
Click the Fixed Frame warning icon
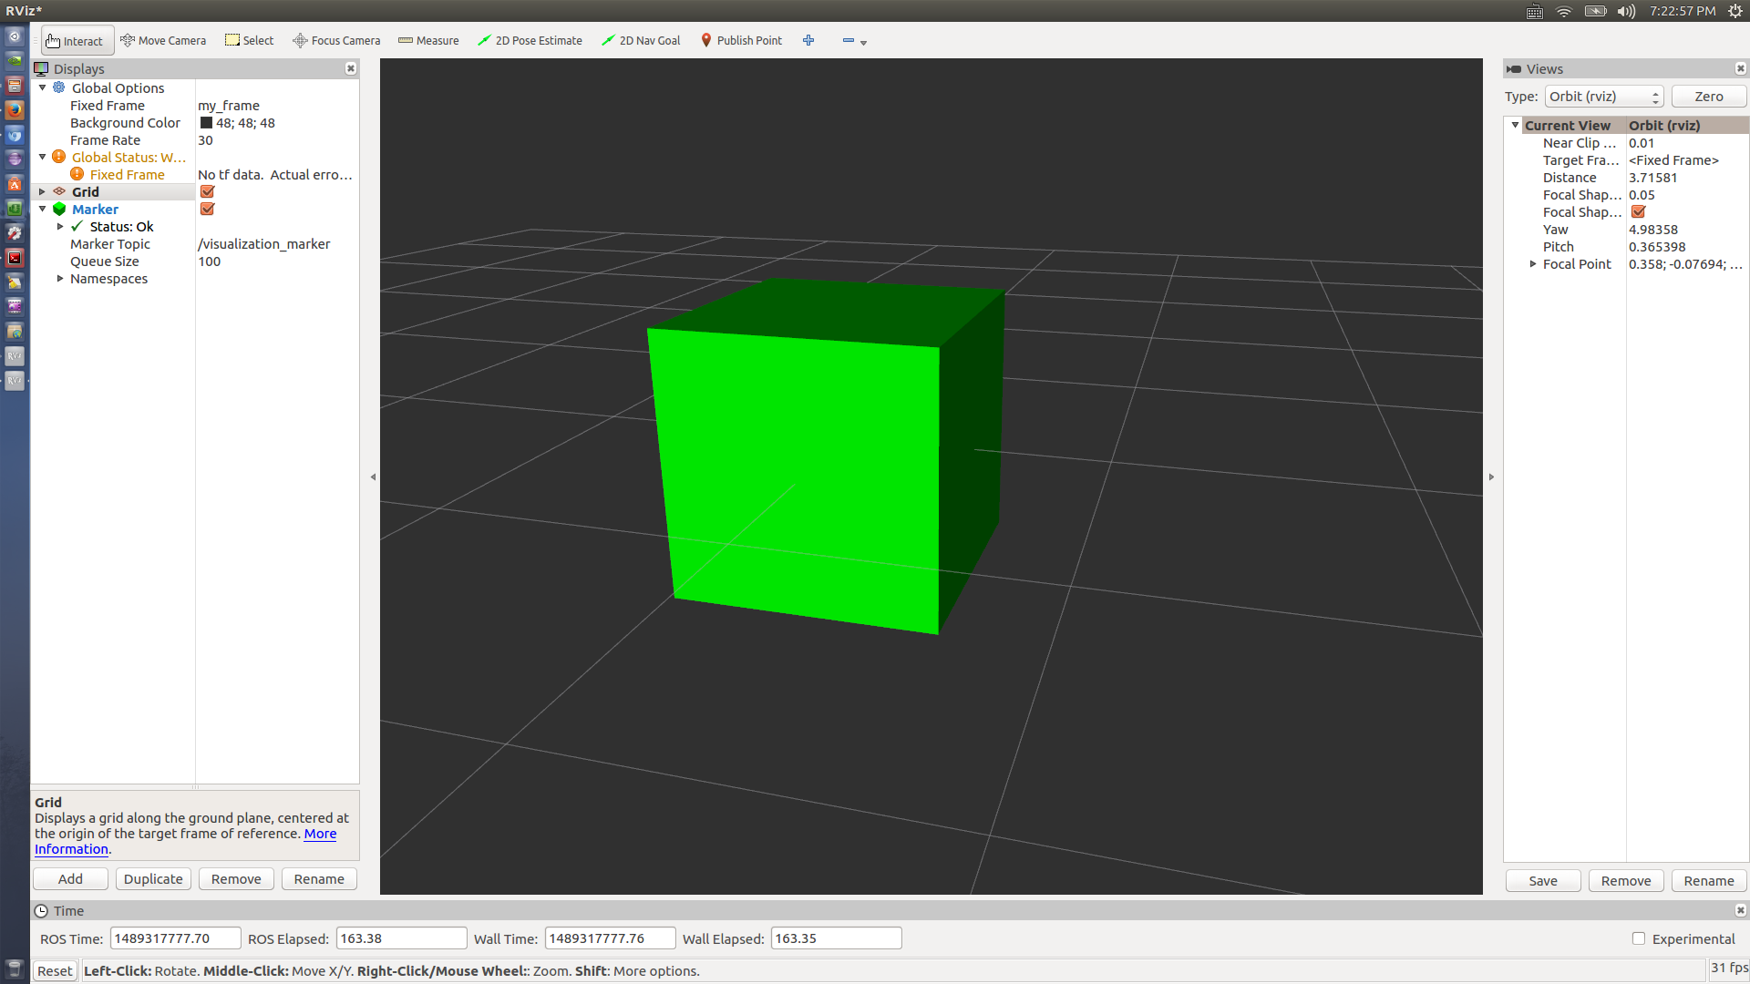click(x=77, y=175)
